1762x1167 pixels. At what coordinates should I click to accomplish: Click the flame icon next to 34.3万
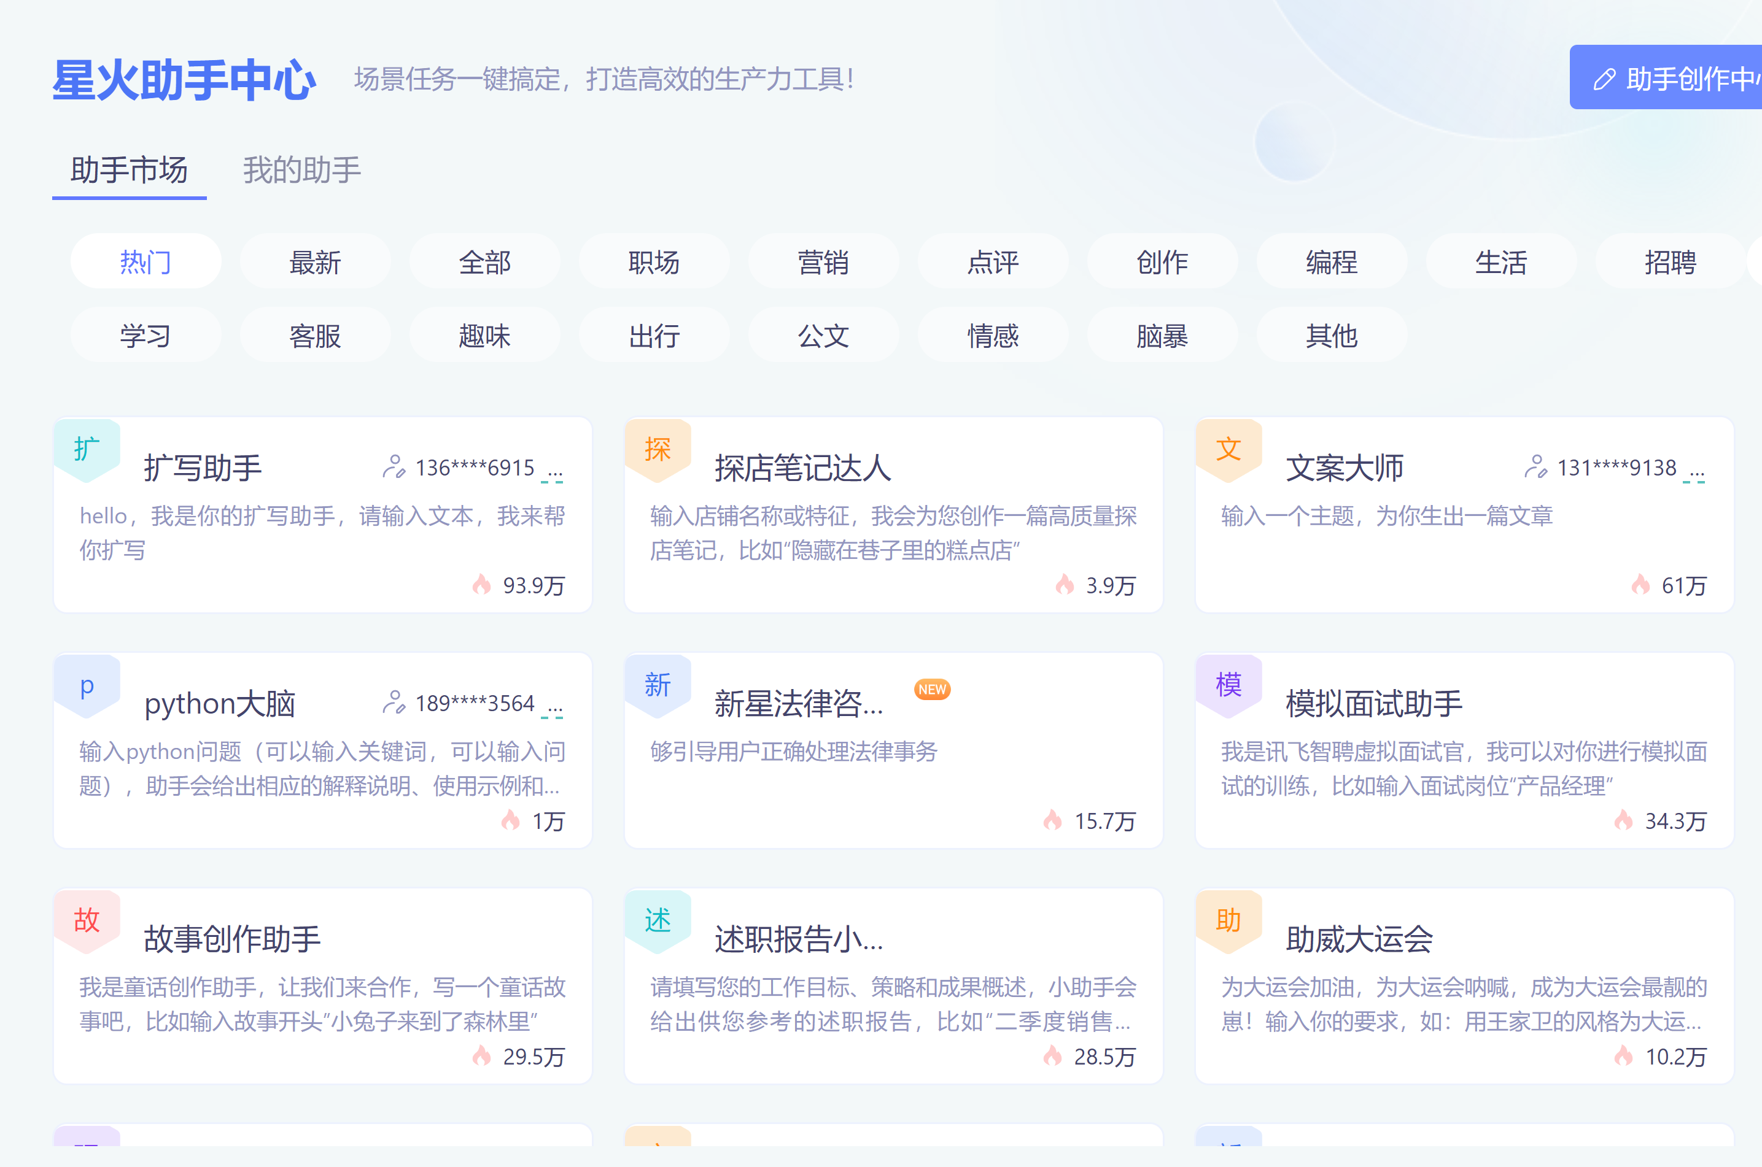click(1623, 820)
